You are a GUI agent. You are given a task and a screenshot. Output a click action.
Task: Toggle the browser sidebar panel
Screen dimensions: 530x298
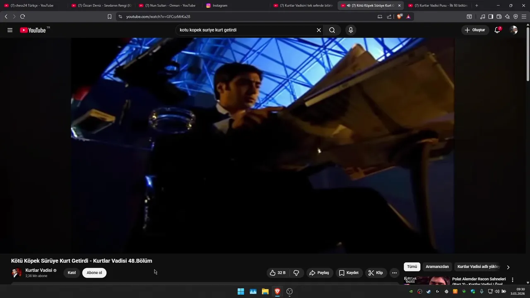click(491, 17)
